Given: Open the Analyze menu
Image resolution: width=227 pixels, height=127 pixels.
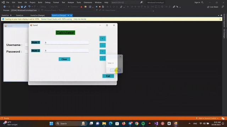Looking at the screenshot, I should tap(71, 2).
